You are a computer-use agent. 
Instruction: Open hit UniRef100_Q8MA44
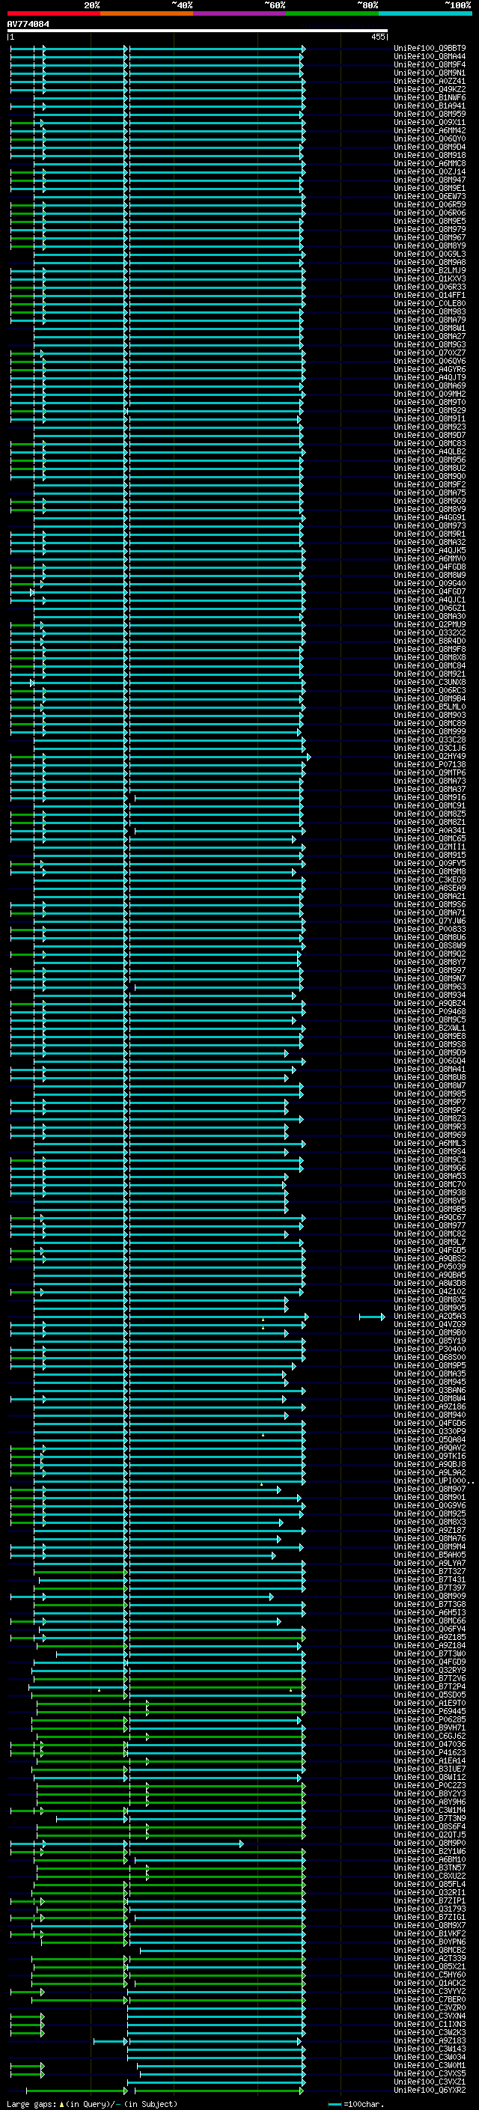click(430, 57)
